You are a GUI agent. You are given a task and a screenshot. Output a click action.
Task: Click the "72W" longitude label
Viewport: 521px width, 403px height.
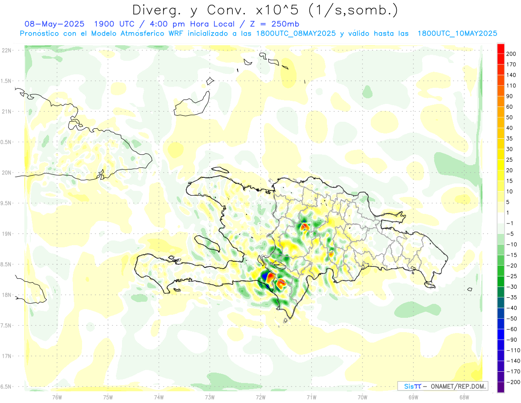click(x=260, y=397)
